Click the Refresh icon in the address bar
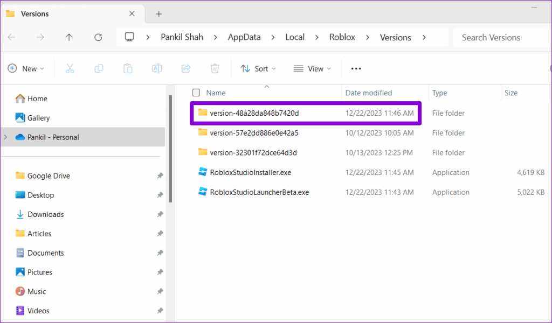This screenshot has width=552, height=323. pyautogui.click(x=98, y=37)
